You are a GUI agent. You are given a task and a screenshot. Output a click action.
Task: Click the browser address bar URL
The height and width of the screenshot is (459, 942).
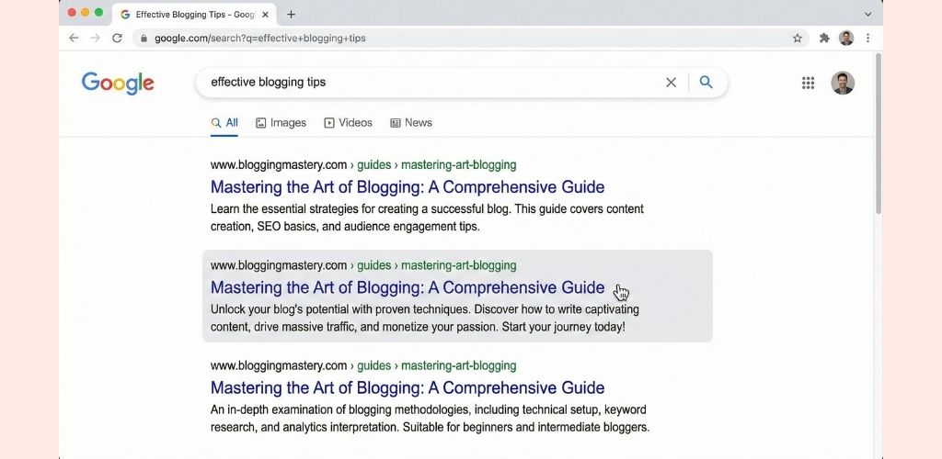(259, 38)
